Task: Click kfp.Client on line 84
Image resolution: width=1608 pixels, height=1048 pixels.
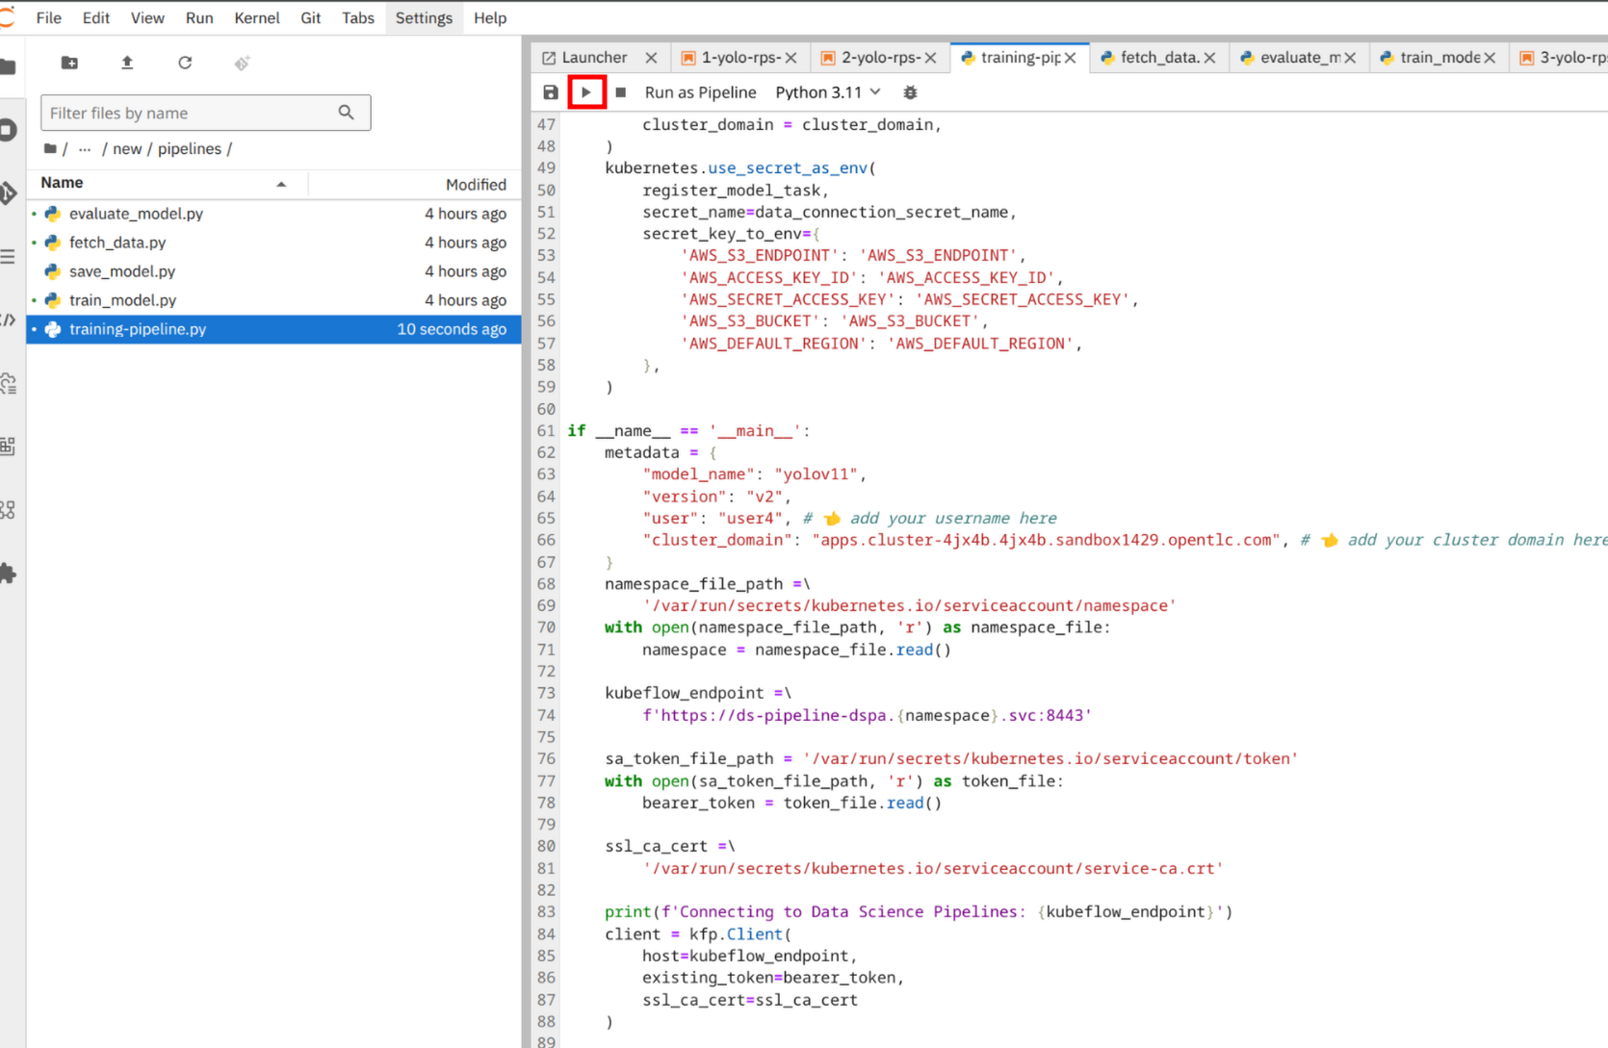Action: pos(736,933)
